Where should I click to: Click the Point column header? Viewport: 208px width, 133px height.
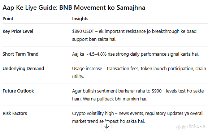(8, 18)
